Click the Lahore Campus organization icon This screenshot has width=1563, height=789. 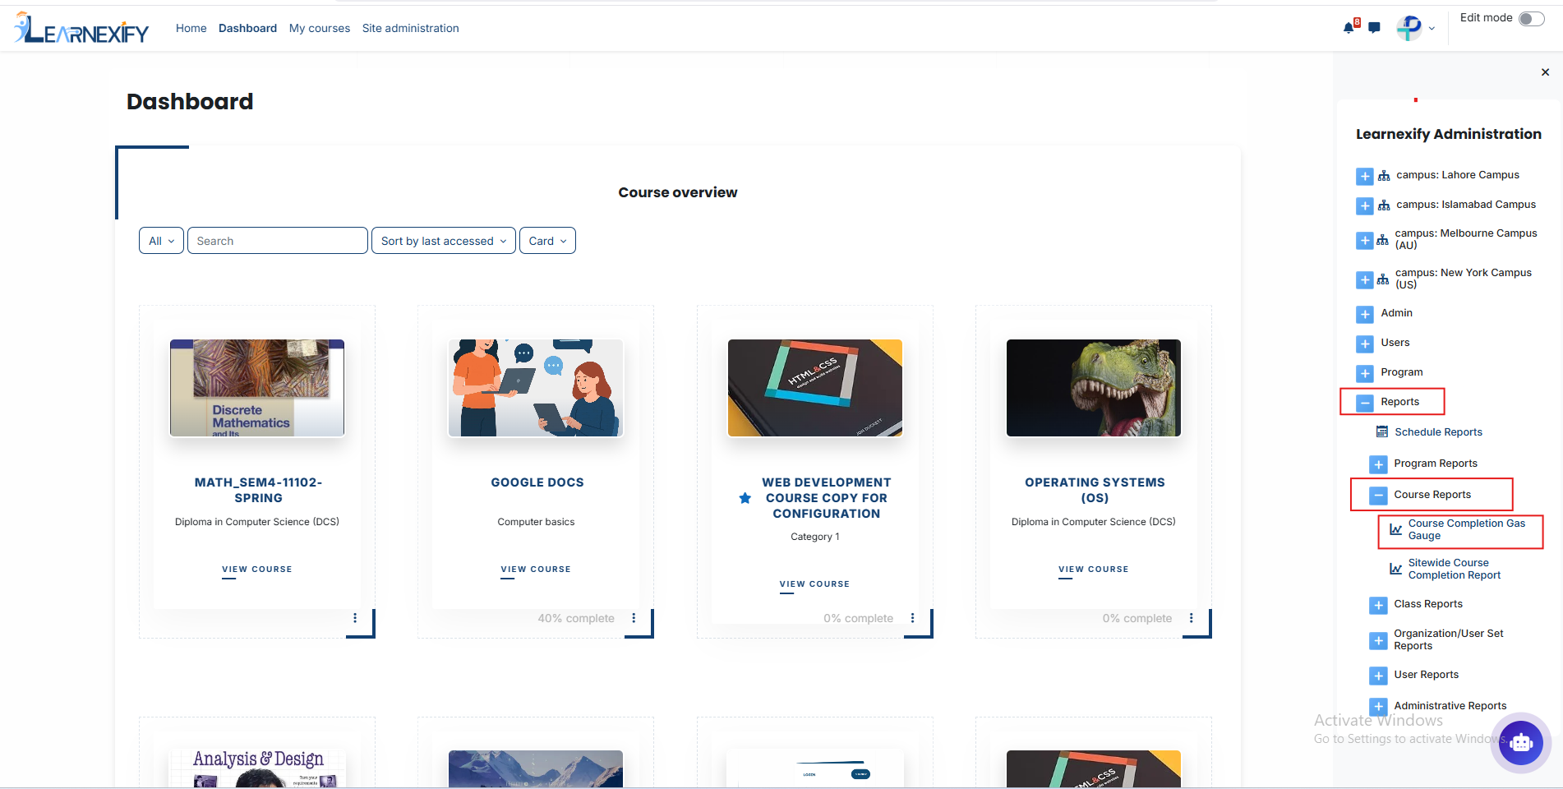[1384, 176]
